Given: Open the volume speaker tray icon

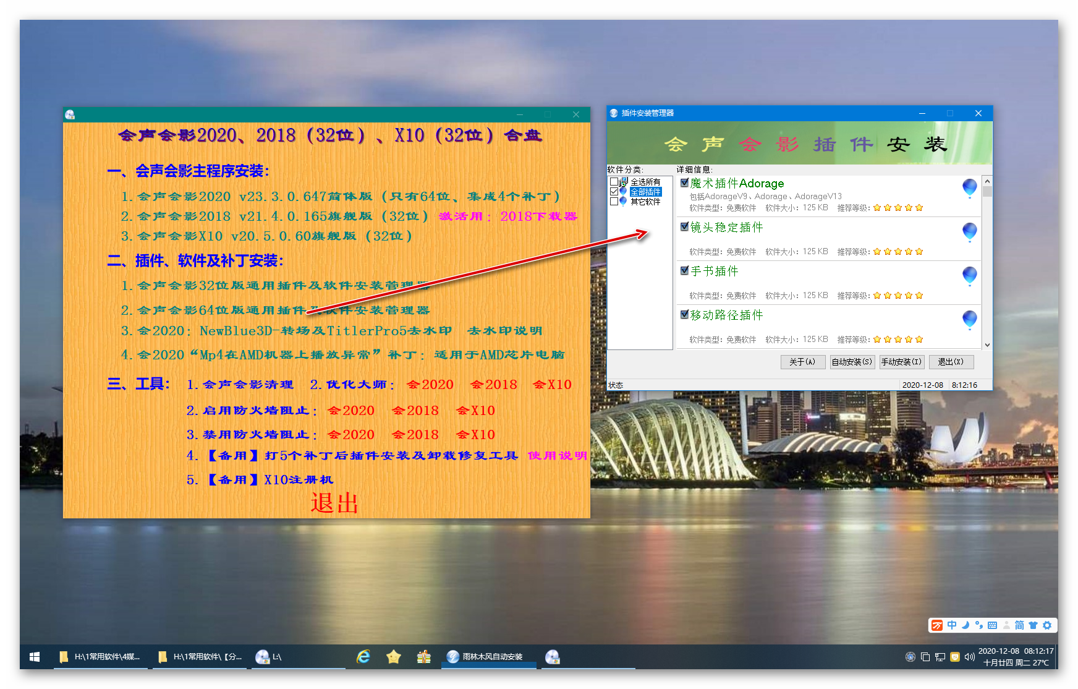Looking at the screenshot, I should [x=969, y=657].
